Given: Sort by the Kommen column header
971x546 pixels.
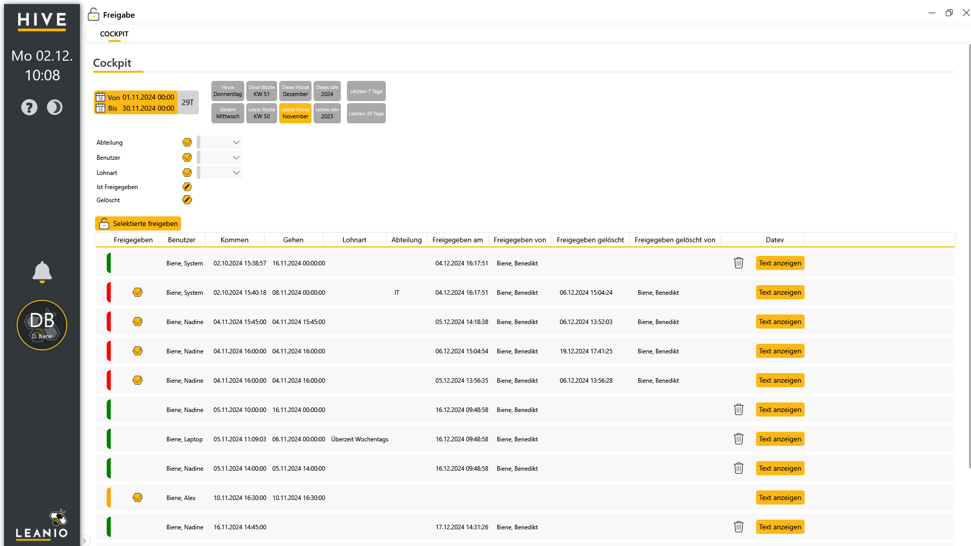Looking at the screenshot, I should click(x=235, y=240).
